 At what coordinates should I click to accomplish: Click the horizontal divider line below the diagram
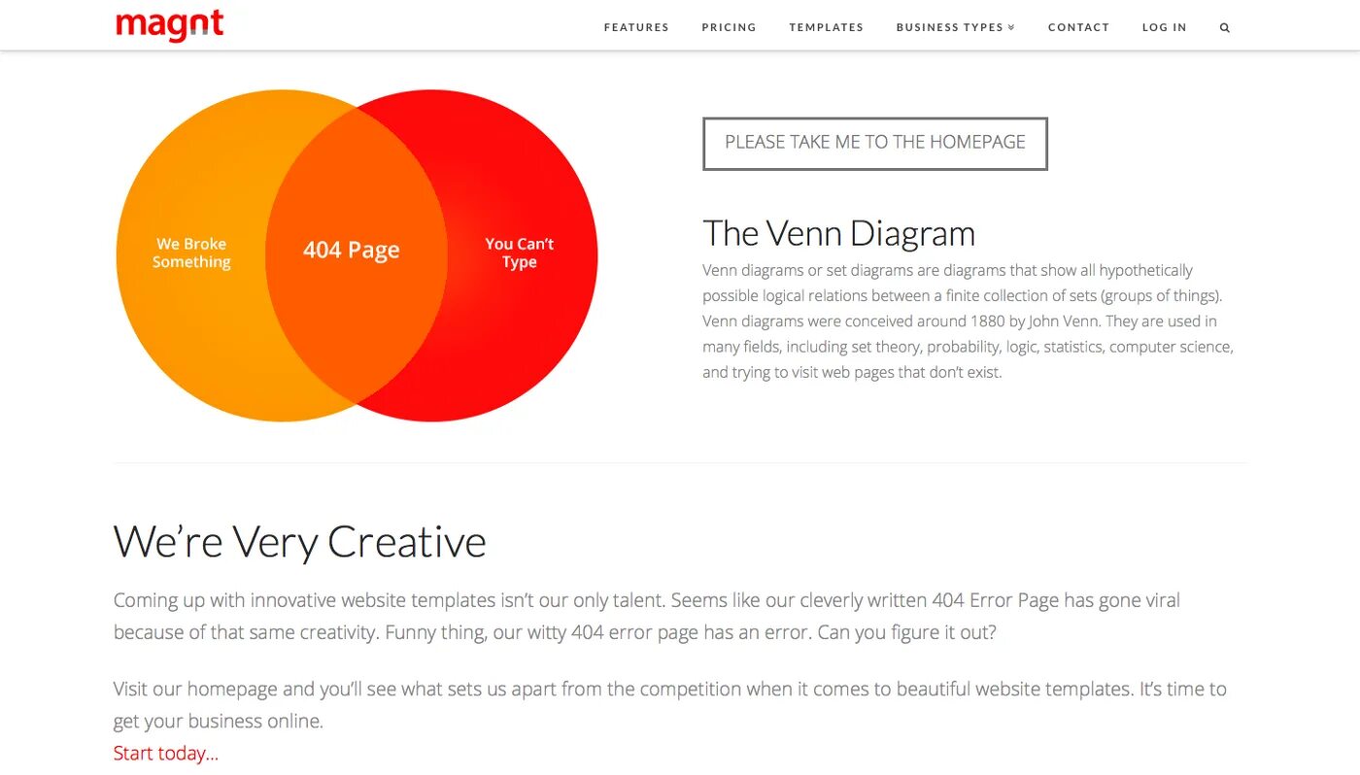point(680,463)
